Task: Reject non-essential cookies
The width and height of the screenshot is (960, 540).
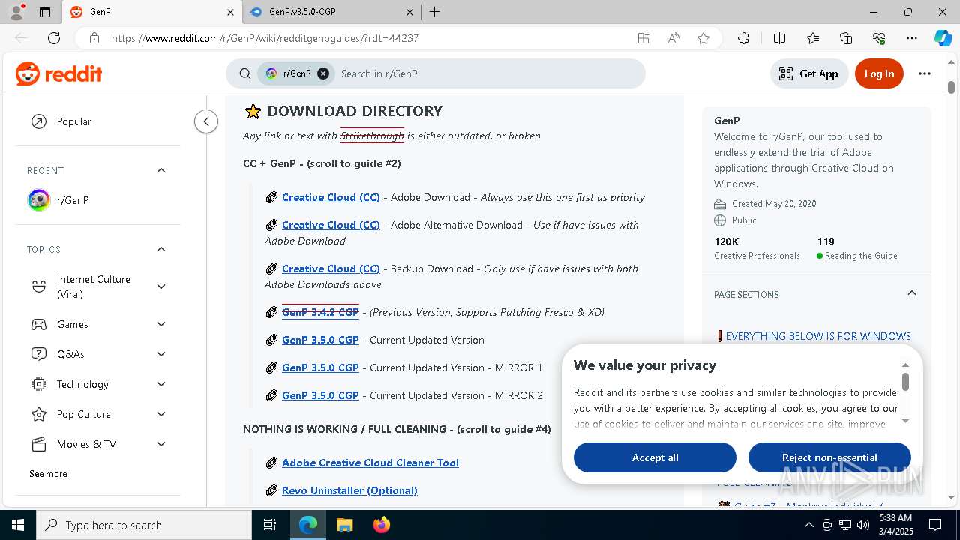Action: coord(829,457)
